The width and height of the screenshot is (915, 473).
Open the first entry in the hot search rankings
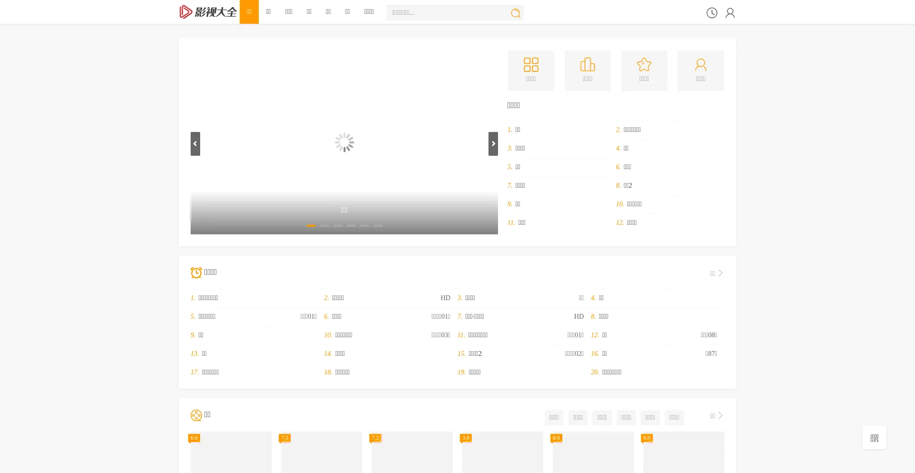click(518, 130)
